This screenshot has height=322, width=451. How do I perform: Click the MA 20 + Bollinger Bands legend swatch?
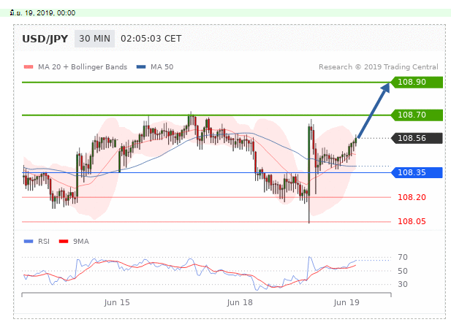[x=29, y=67]
